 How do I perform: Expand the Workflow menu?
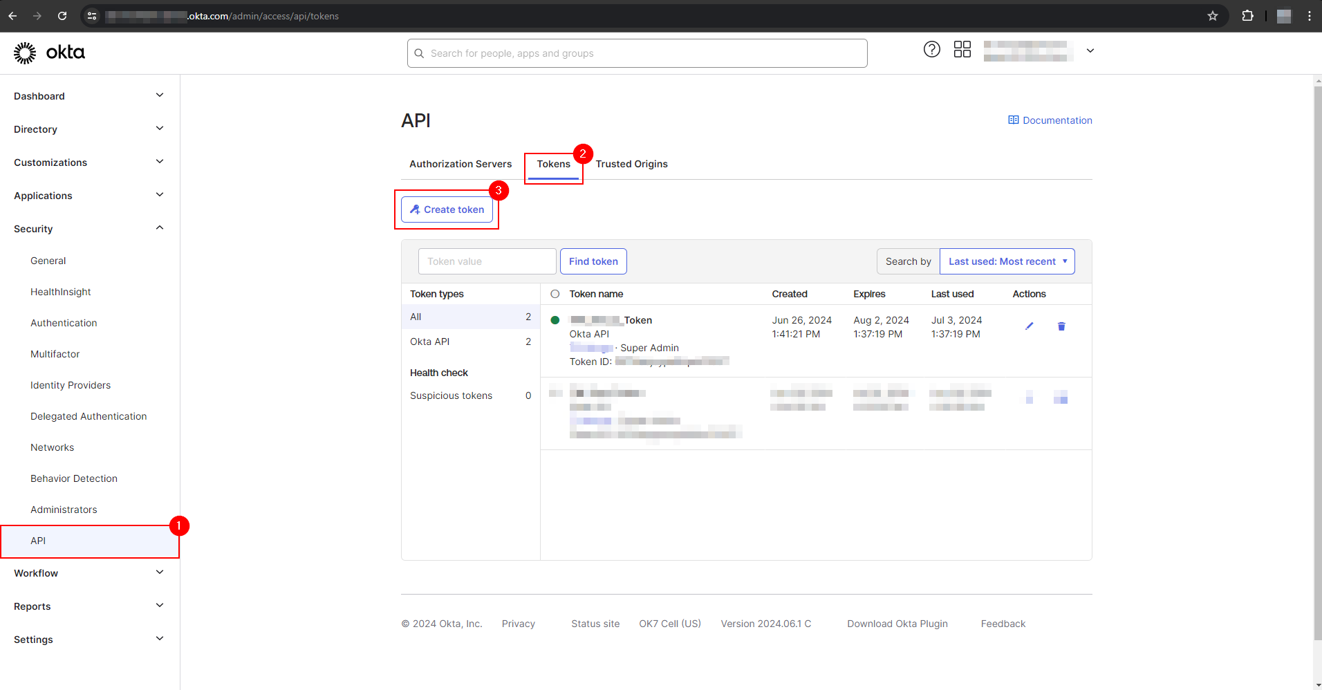point(90,573)
